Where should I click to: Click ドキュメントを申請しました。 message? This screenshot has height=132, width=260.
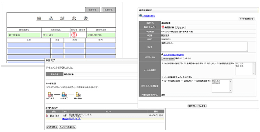(x=60, y=68)
